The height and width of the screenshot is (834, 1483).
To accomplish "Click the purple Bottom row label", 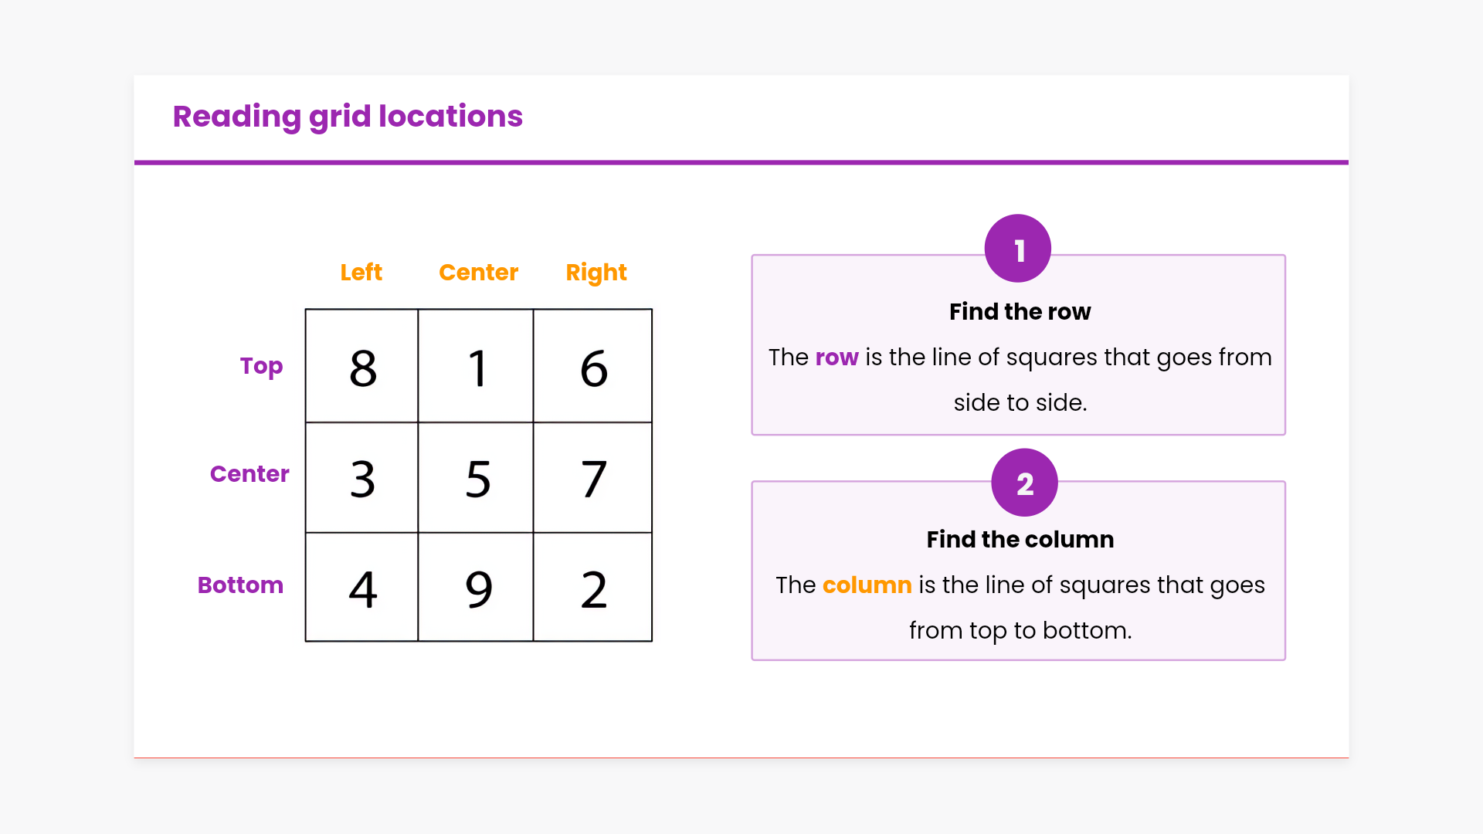I will (x=240, y=585).
